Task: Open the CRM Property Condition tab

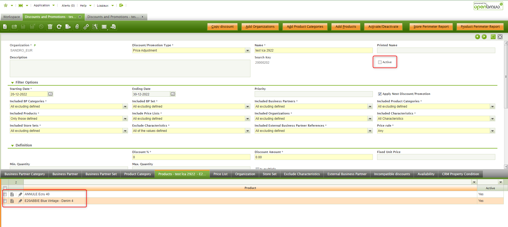Action: (x=461, y=174)
